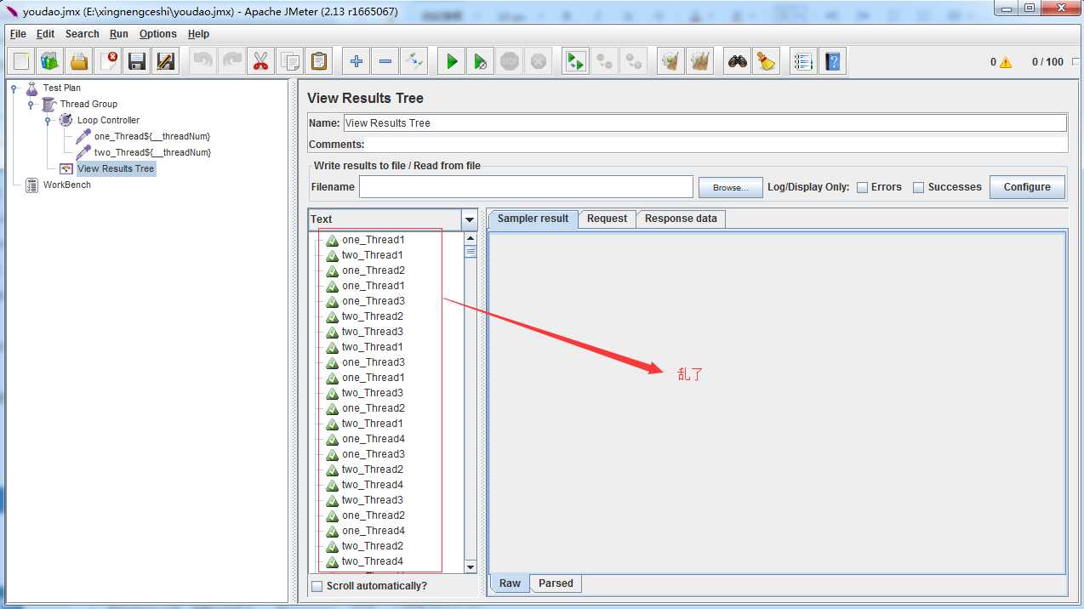The width and height of the screenshot is (1084, 609).
Task: Click Save As toolbar icon
Action: 166,61
